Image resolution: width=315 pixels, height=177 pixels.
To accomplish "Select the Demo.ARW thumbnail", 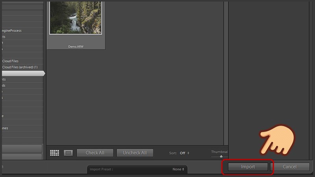I will [76, 18].
